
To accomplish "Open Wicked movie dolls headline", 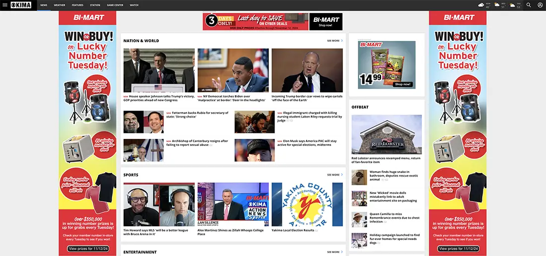I will [x=393, y=197].
